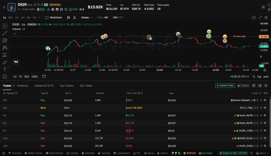The width and height of the screenshot is (271, 156).
Task: Open the Brown Kakashi trader profile
Action: [241, 100]
